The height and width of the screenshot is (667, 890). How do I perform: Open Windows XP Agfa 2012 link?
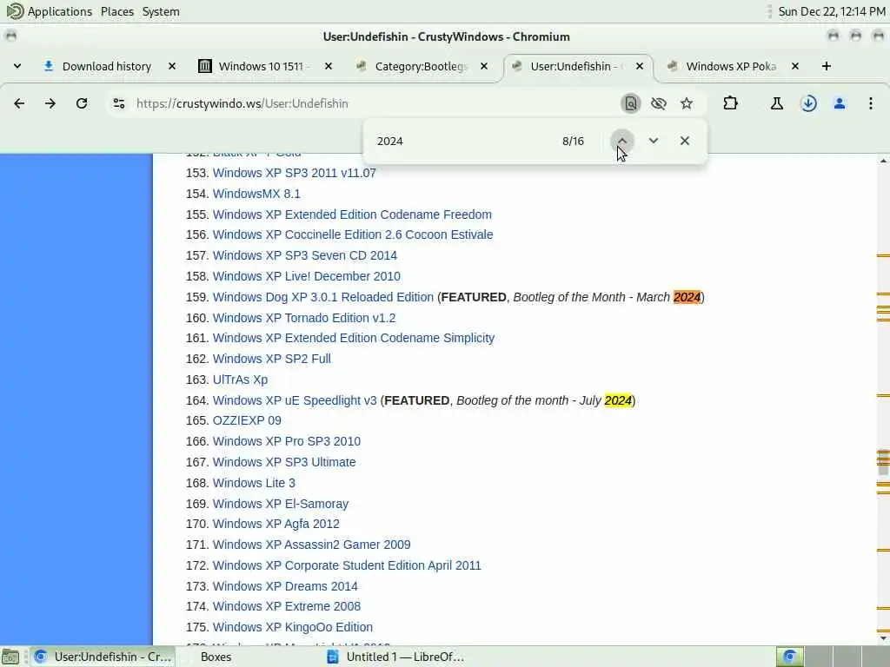tap(276, 524)
